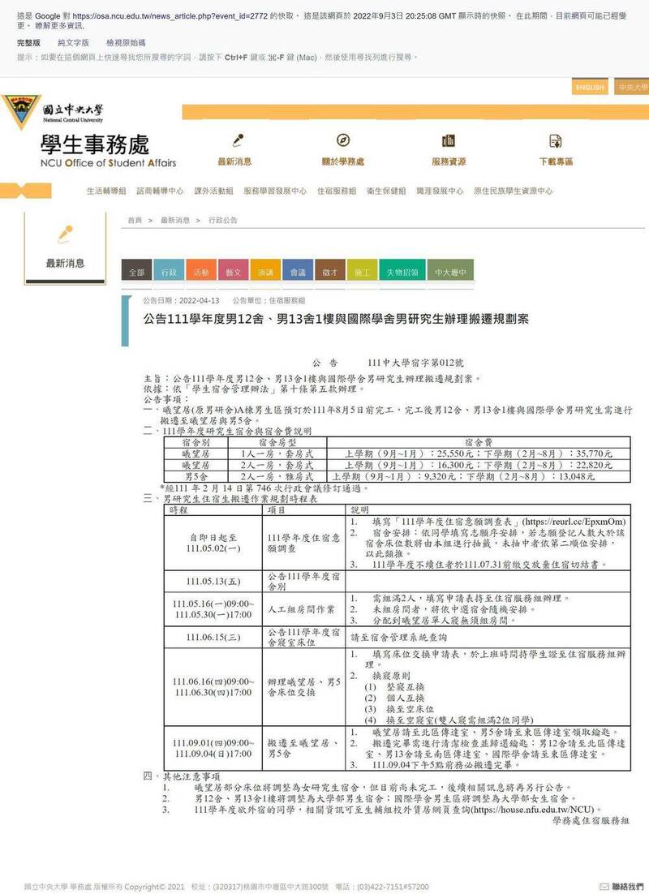Select the 徵才 category tab
649x894 pixels.
point(329,270)
